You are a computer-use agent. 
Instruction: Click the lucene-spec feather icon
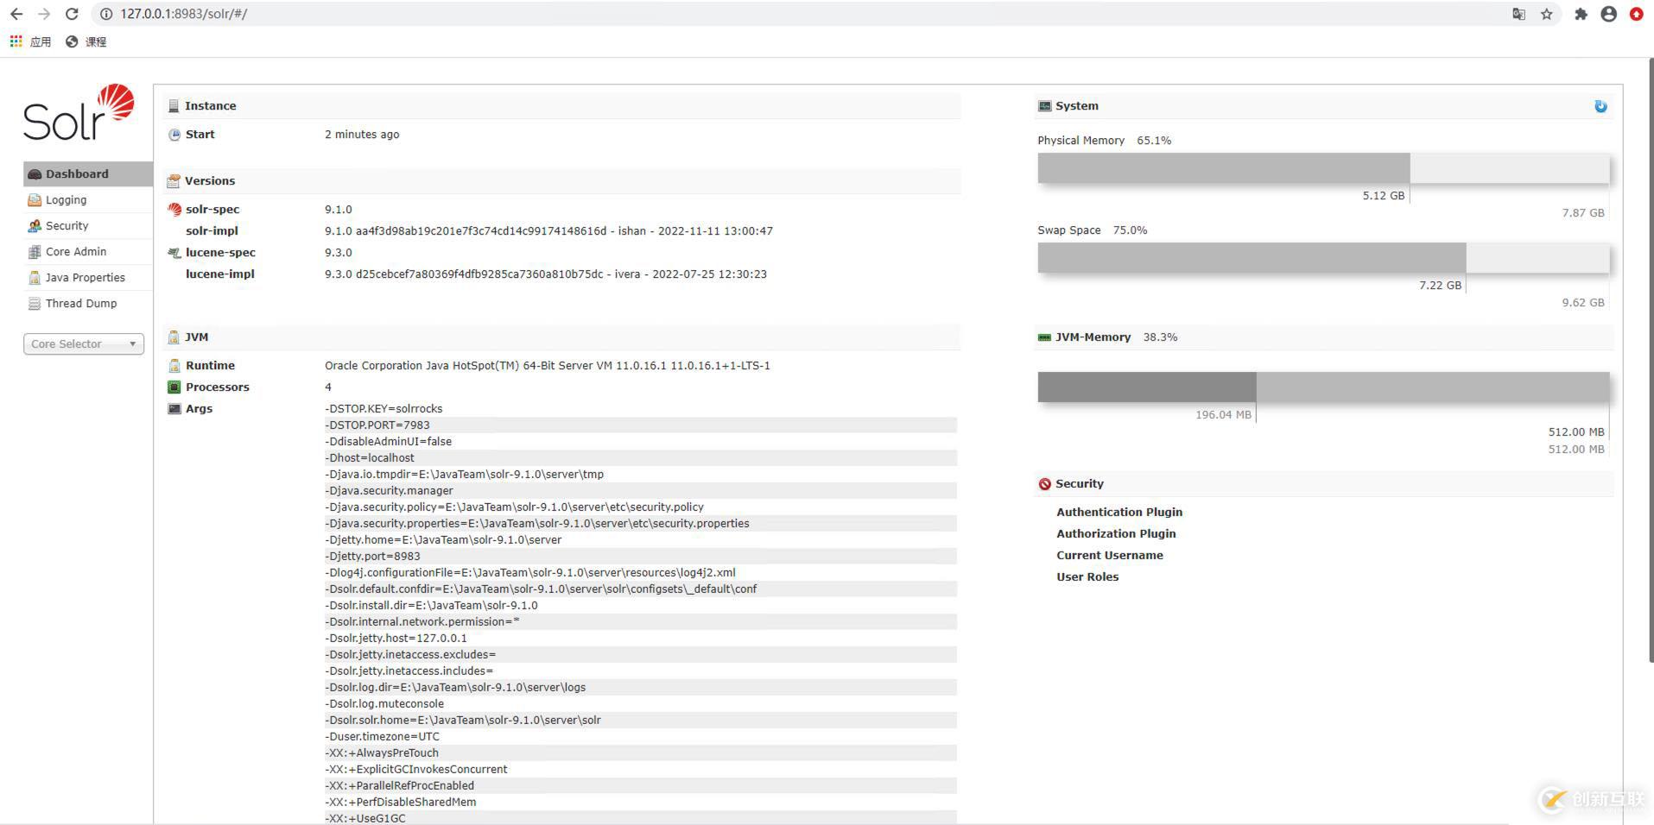(x=174, y=253)
